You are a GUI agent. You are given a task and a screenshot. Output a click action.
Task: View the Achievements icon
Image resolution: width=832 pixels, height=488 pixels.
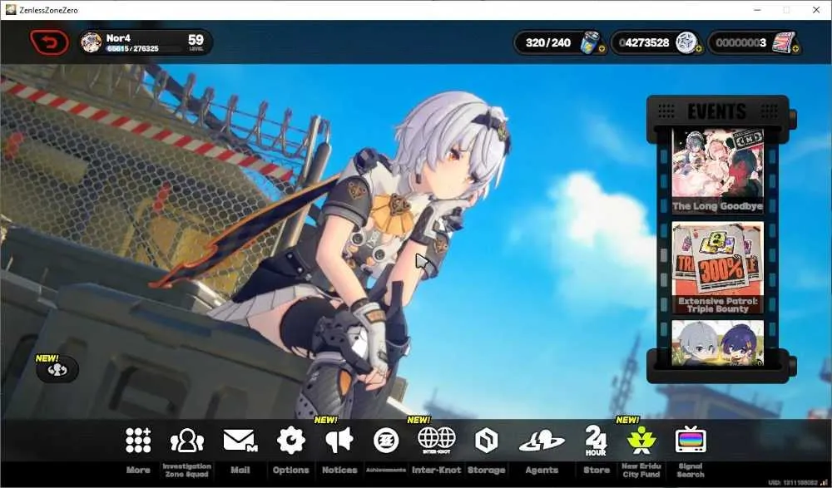(386, 441)
